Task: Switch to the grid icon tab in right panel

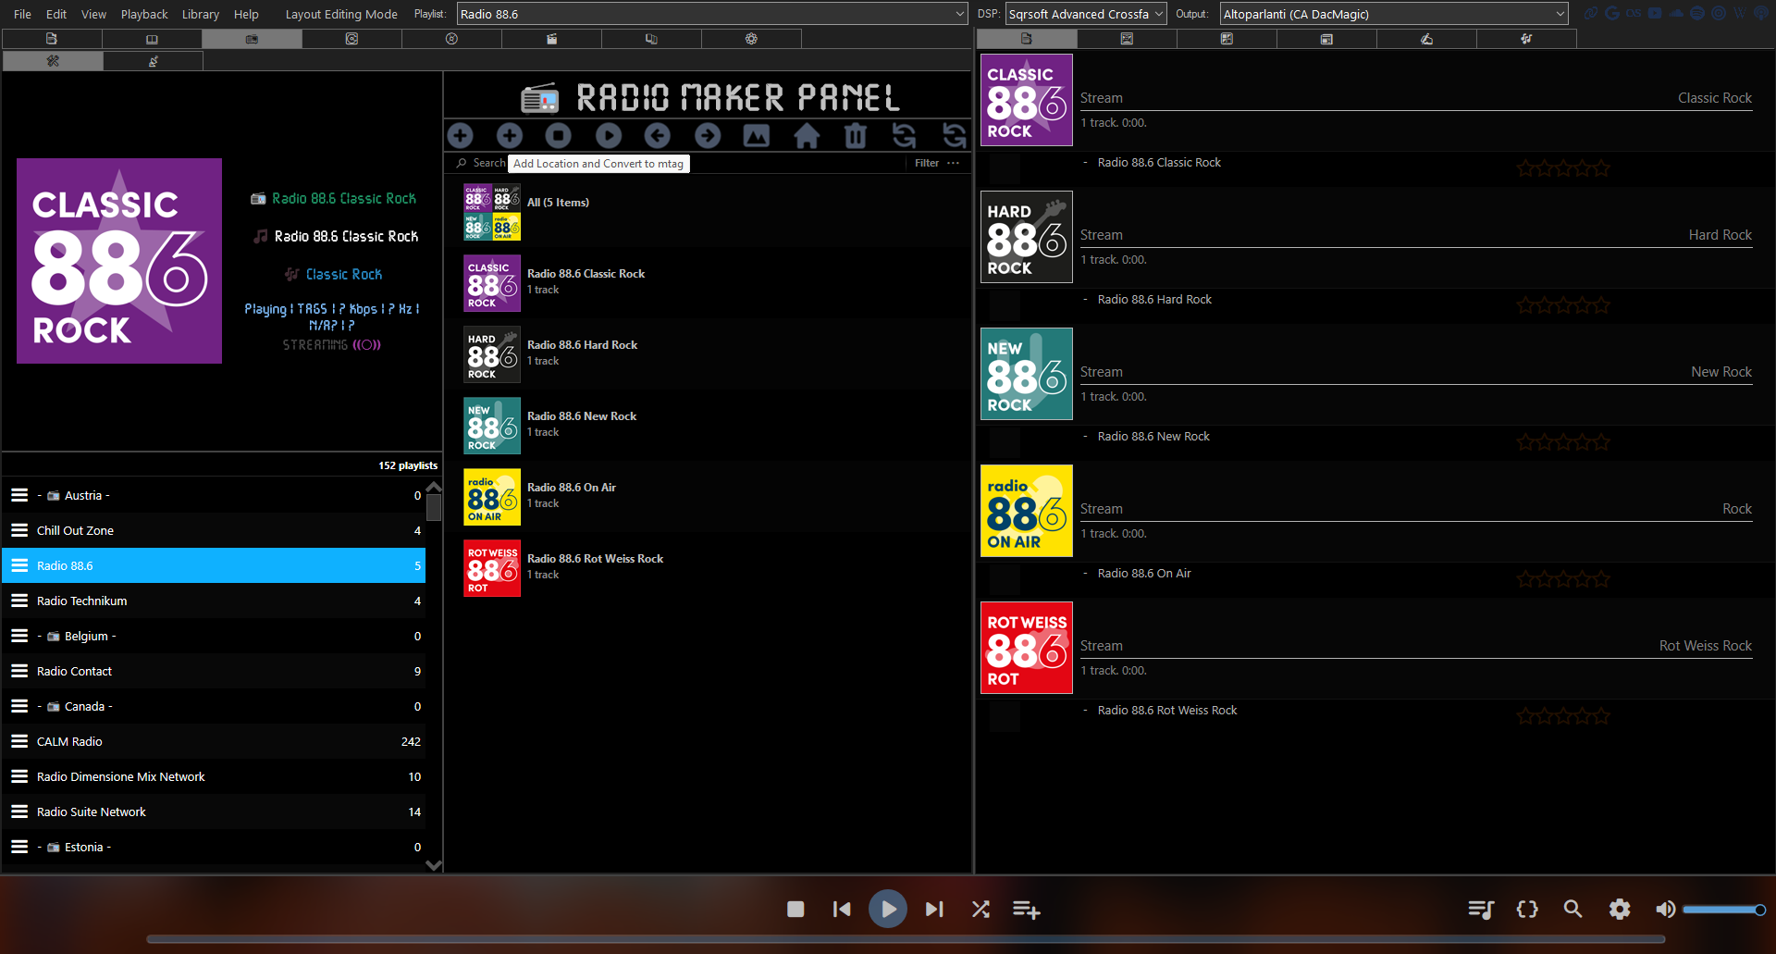Action: (x=1227, y=39)
